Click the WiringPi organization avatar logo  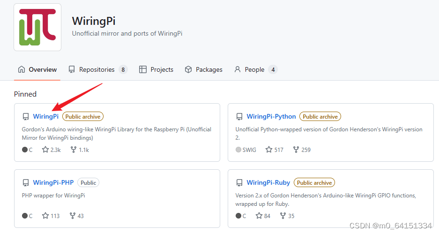[x=37, y=27]
